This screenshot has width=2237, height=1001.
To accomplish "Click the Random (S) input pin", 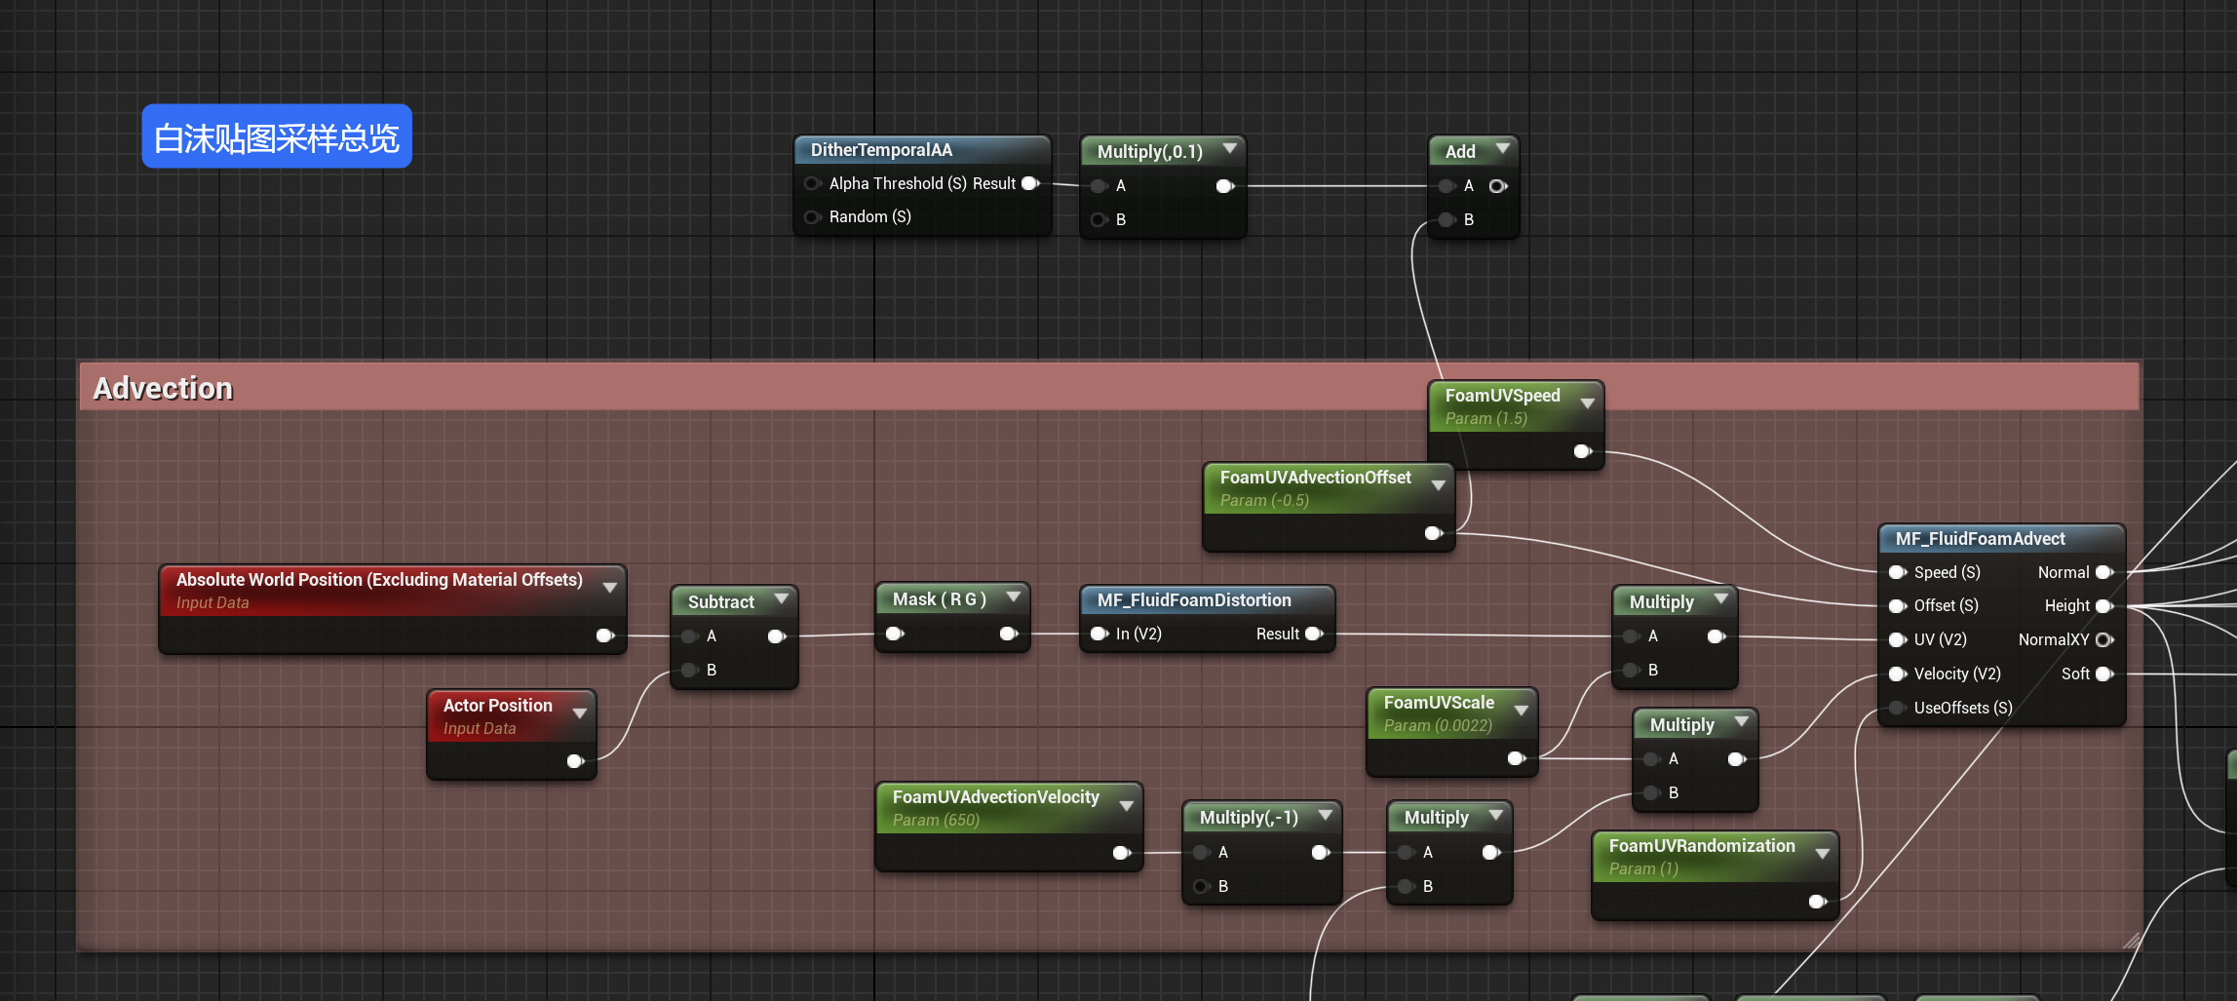I will 811,216.
